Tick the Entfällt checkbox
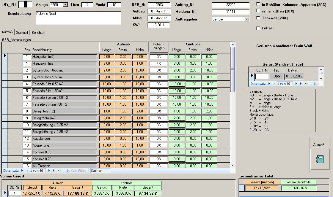 [258, 28]
